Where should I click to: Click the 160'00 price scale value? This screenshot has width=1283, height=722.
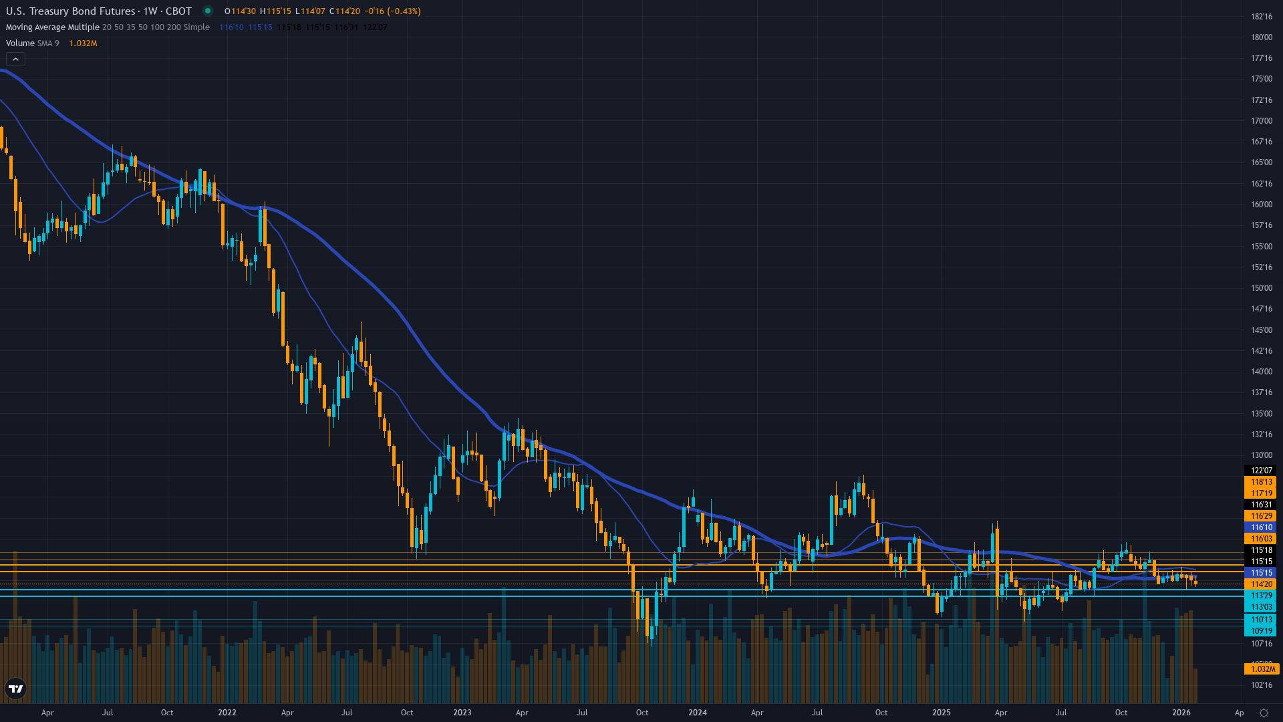[1262, 205]
